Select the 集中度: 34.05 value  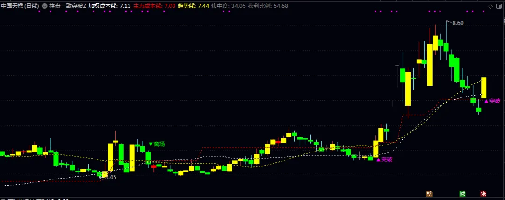(229, 6)
